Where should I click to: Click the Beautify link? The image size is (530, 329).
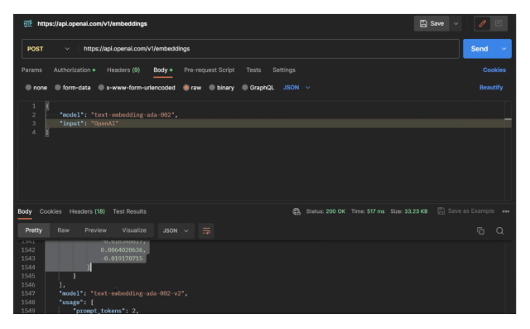(x=491, y=88)
